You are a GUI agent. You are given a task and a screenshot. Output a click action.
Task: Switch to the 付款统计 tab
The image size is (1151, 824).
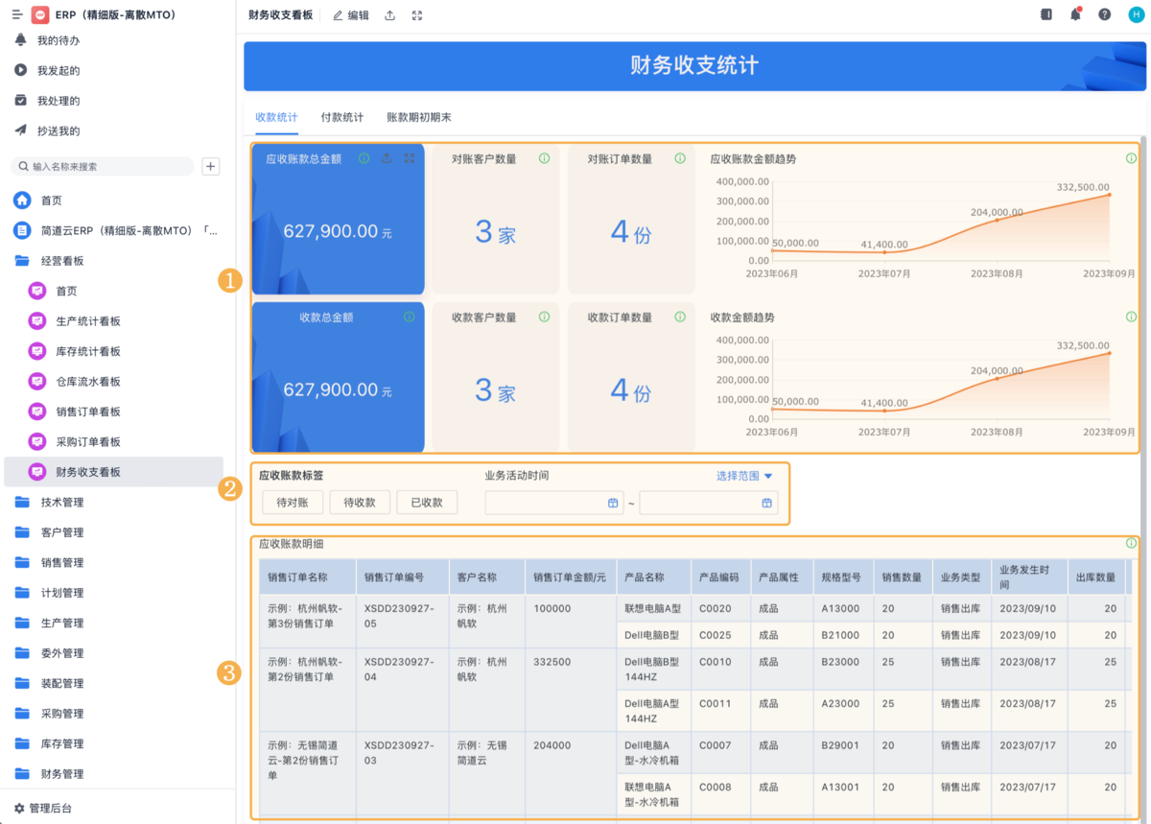[x=341, y=117]
